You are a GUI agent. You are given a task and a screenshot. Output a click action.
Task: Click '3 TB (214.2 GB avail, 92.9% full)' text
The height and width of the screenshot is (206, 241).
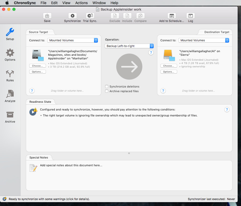70,67
